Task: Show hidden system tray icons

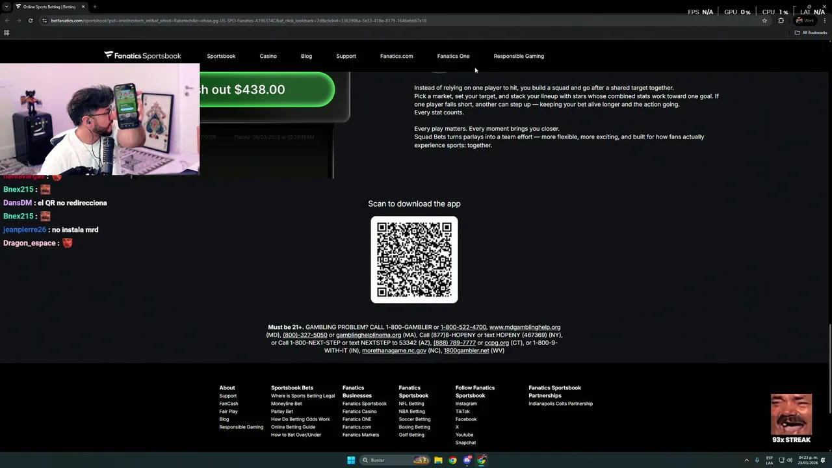Action: tap(746, 460)
